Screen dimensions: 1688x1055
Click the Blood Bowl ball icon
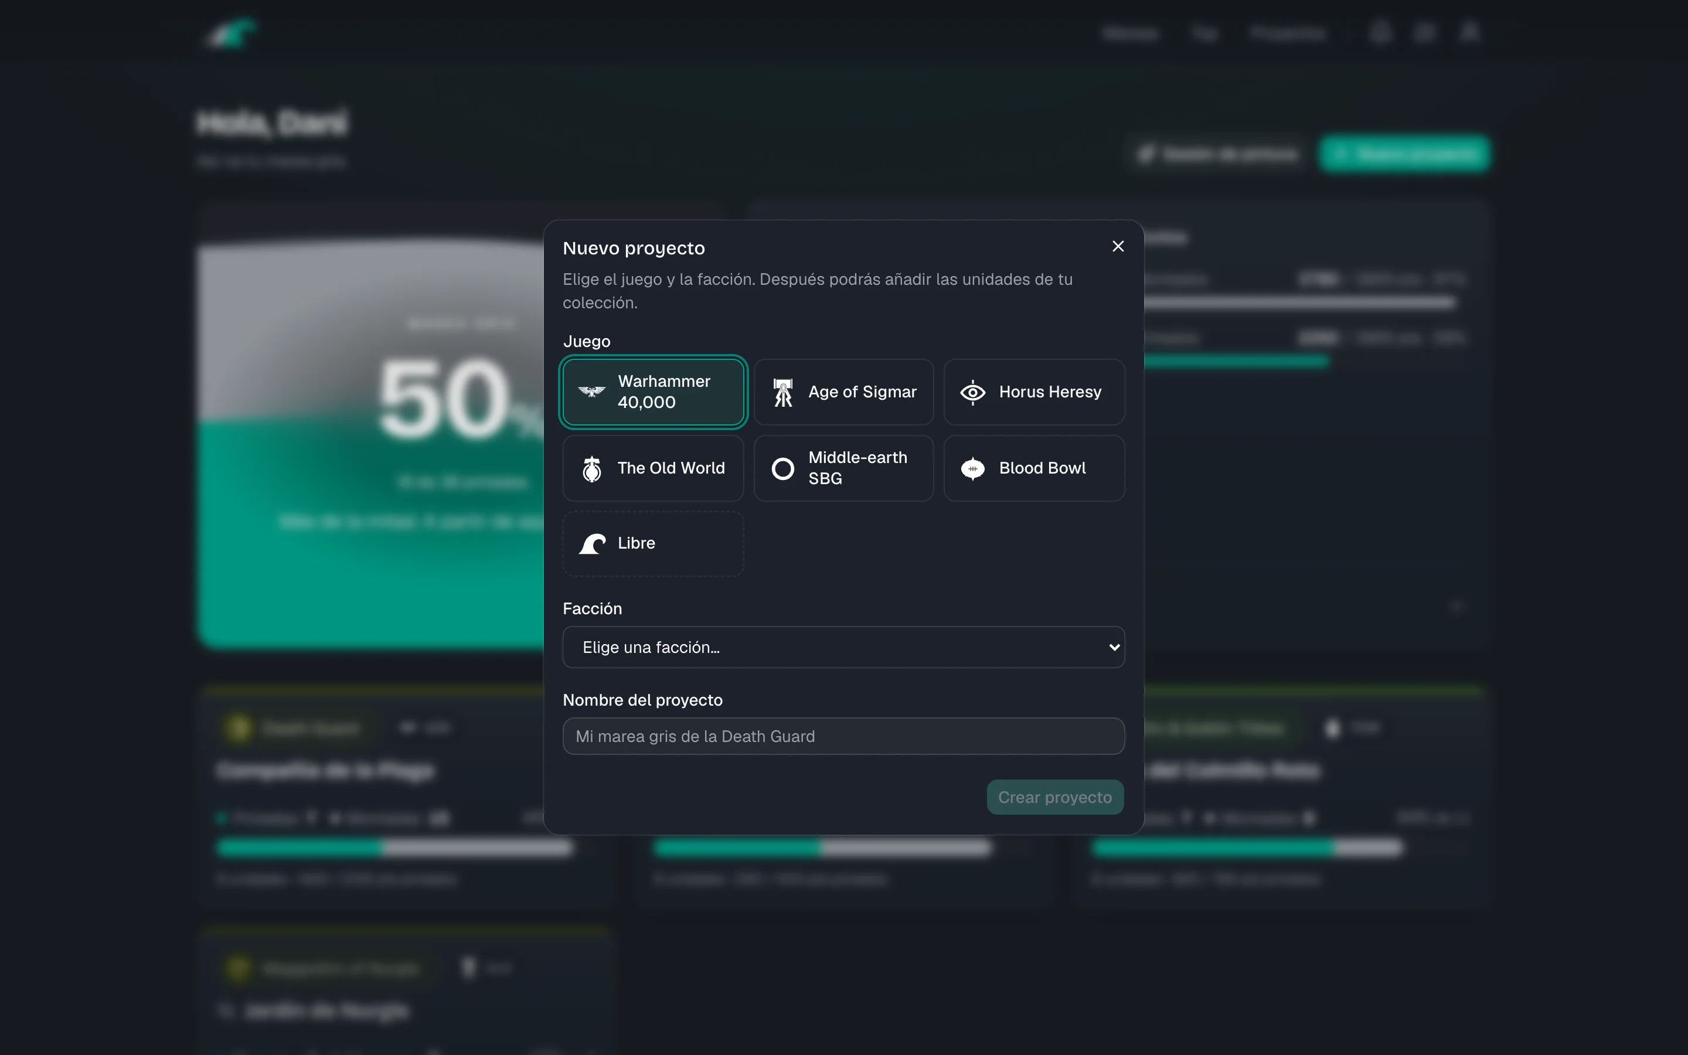(973, 469)
